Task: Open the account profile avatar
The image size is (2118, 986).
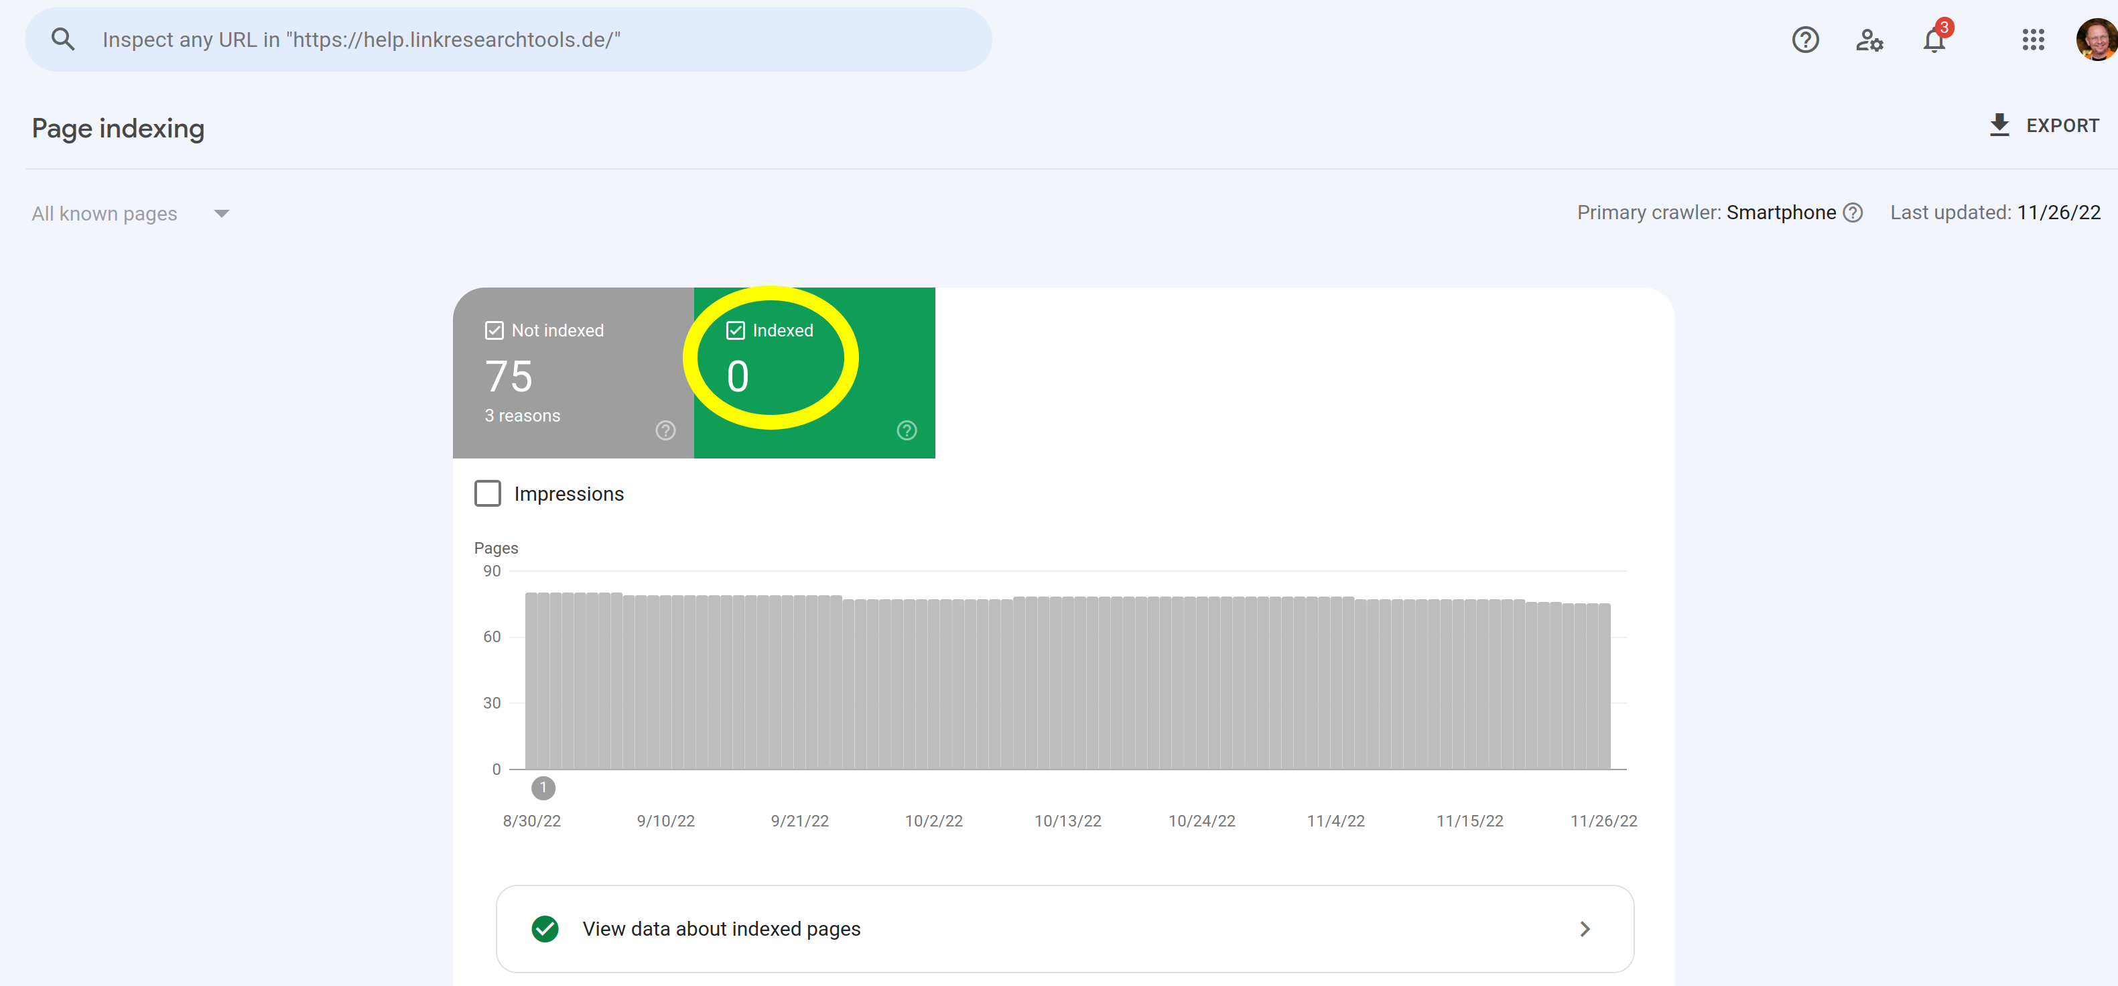Action: pos(2096,40)
